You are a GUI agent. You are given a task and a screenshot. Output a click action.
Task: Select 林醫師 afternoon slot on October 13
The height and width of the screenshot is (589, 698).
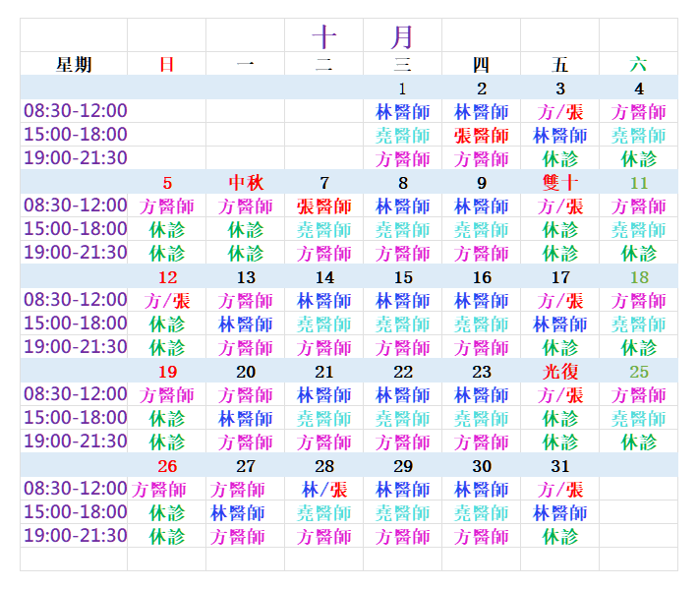(246, 324)
